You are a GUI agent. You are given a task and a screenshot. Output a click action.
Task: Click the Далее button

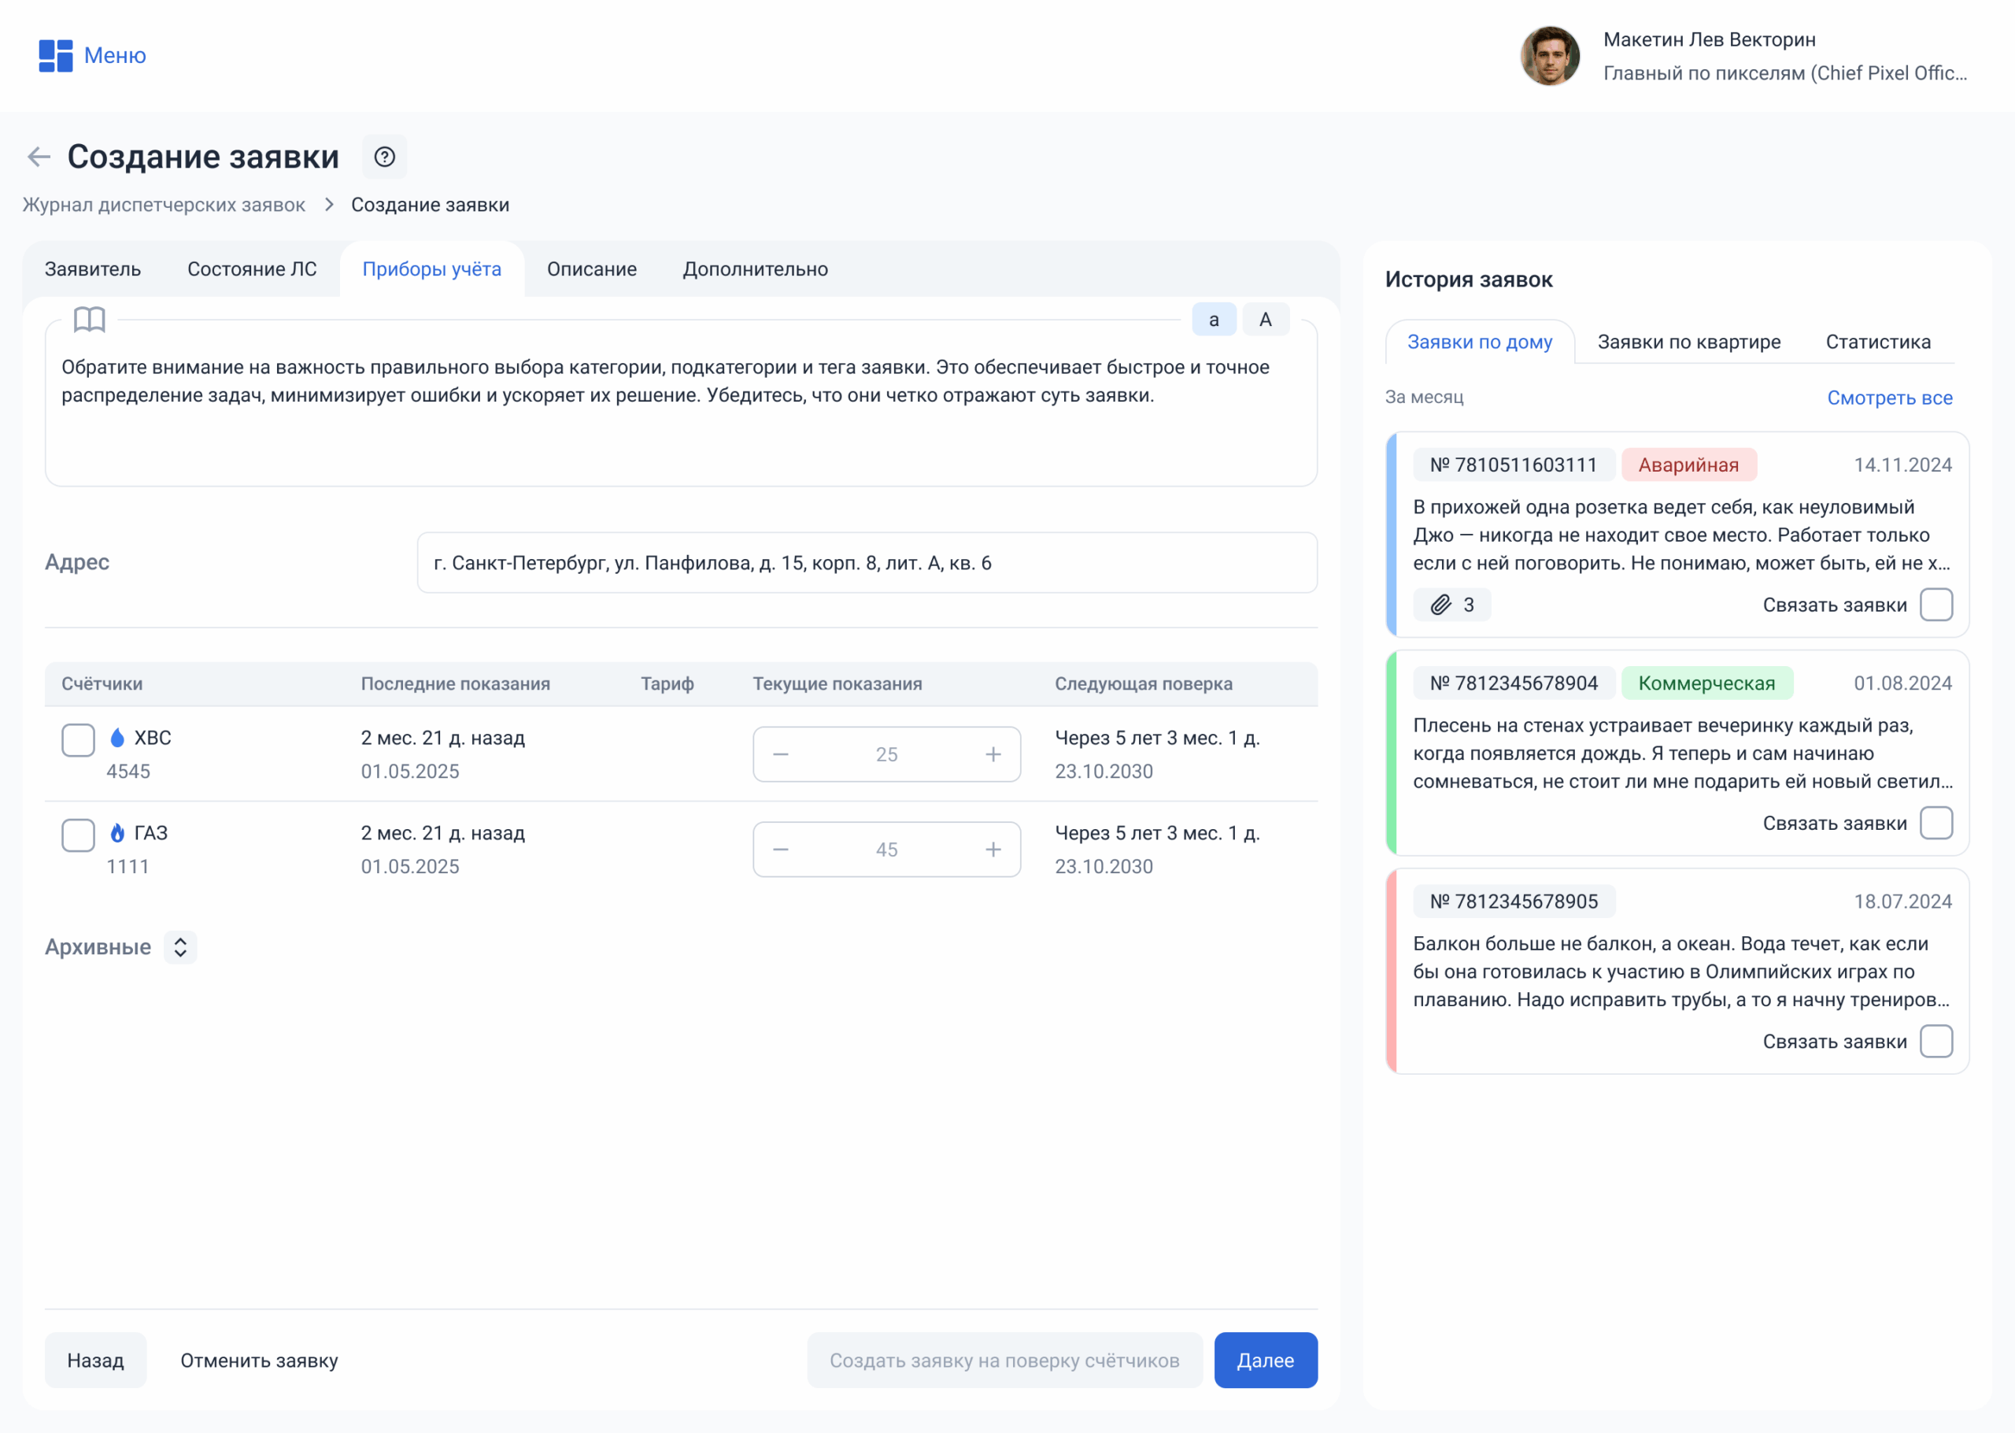pyautogui.click(x=1265, y=1360)
